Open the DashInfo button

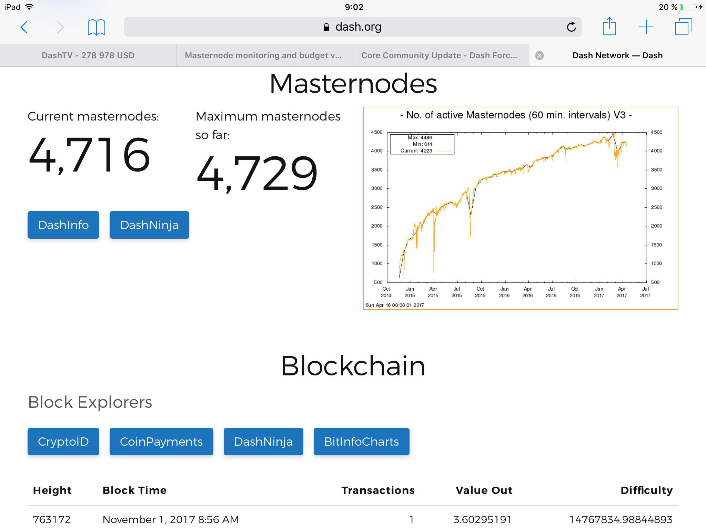click(x=63, y=225)
